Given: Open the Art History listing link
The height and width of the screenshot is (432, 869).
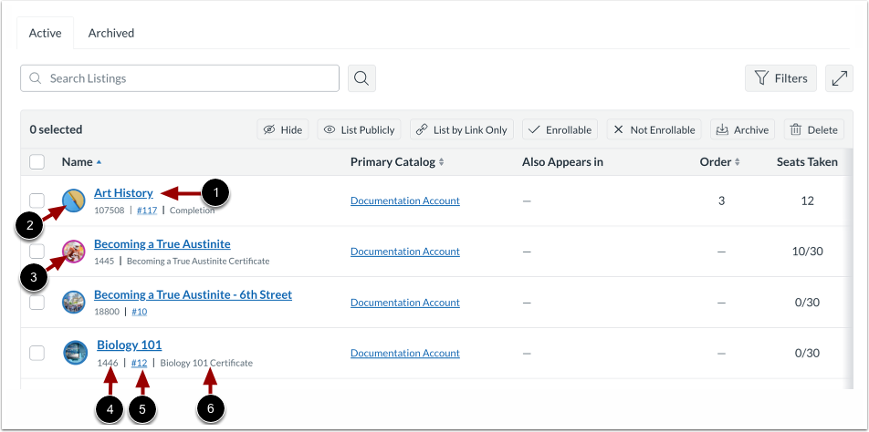Looking at the screenshot, I should [123, 193].
